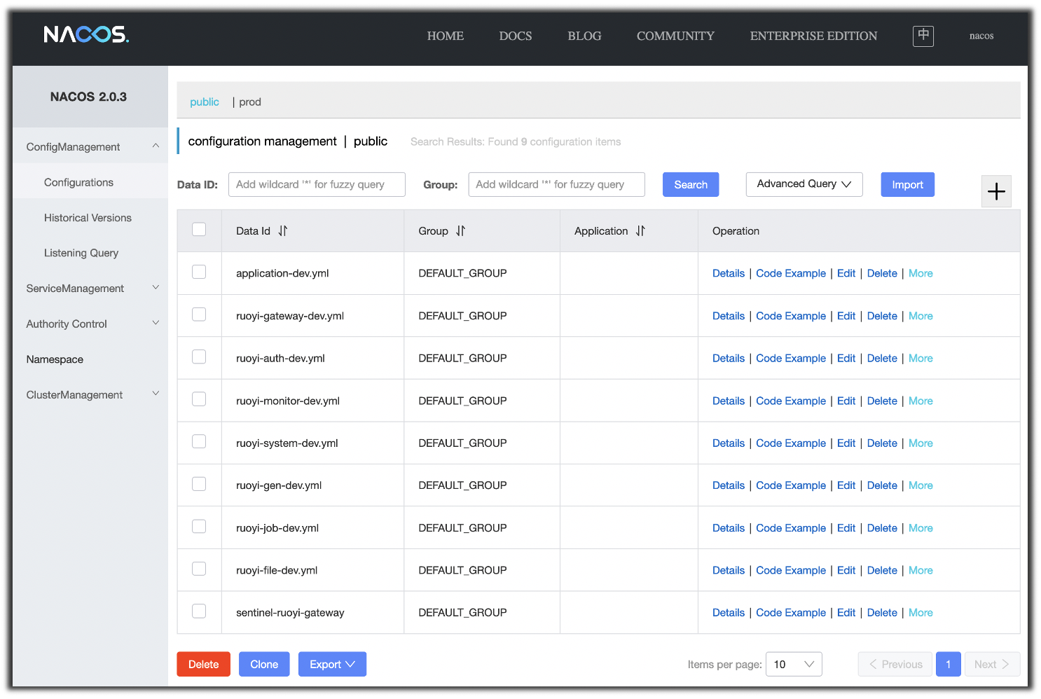This screenshot has width=1041, height=699.
Task: Click the Search button
Action: pos(691,184)
